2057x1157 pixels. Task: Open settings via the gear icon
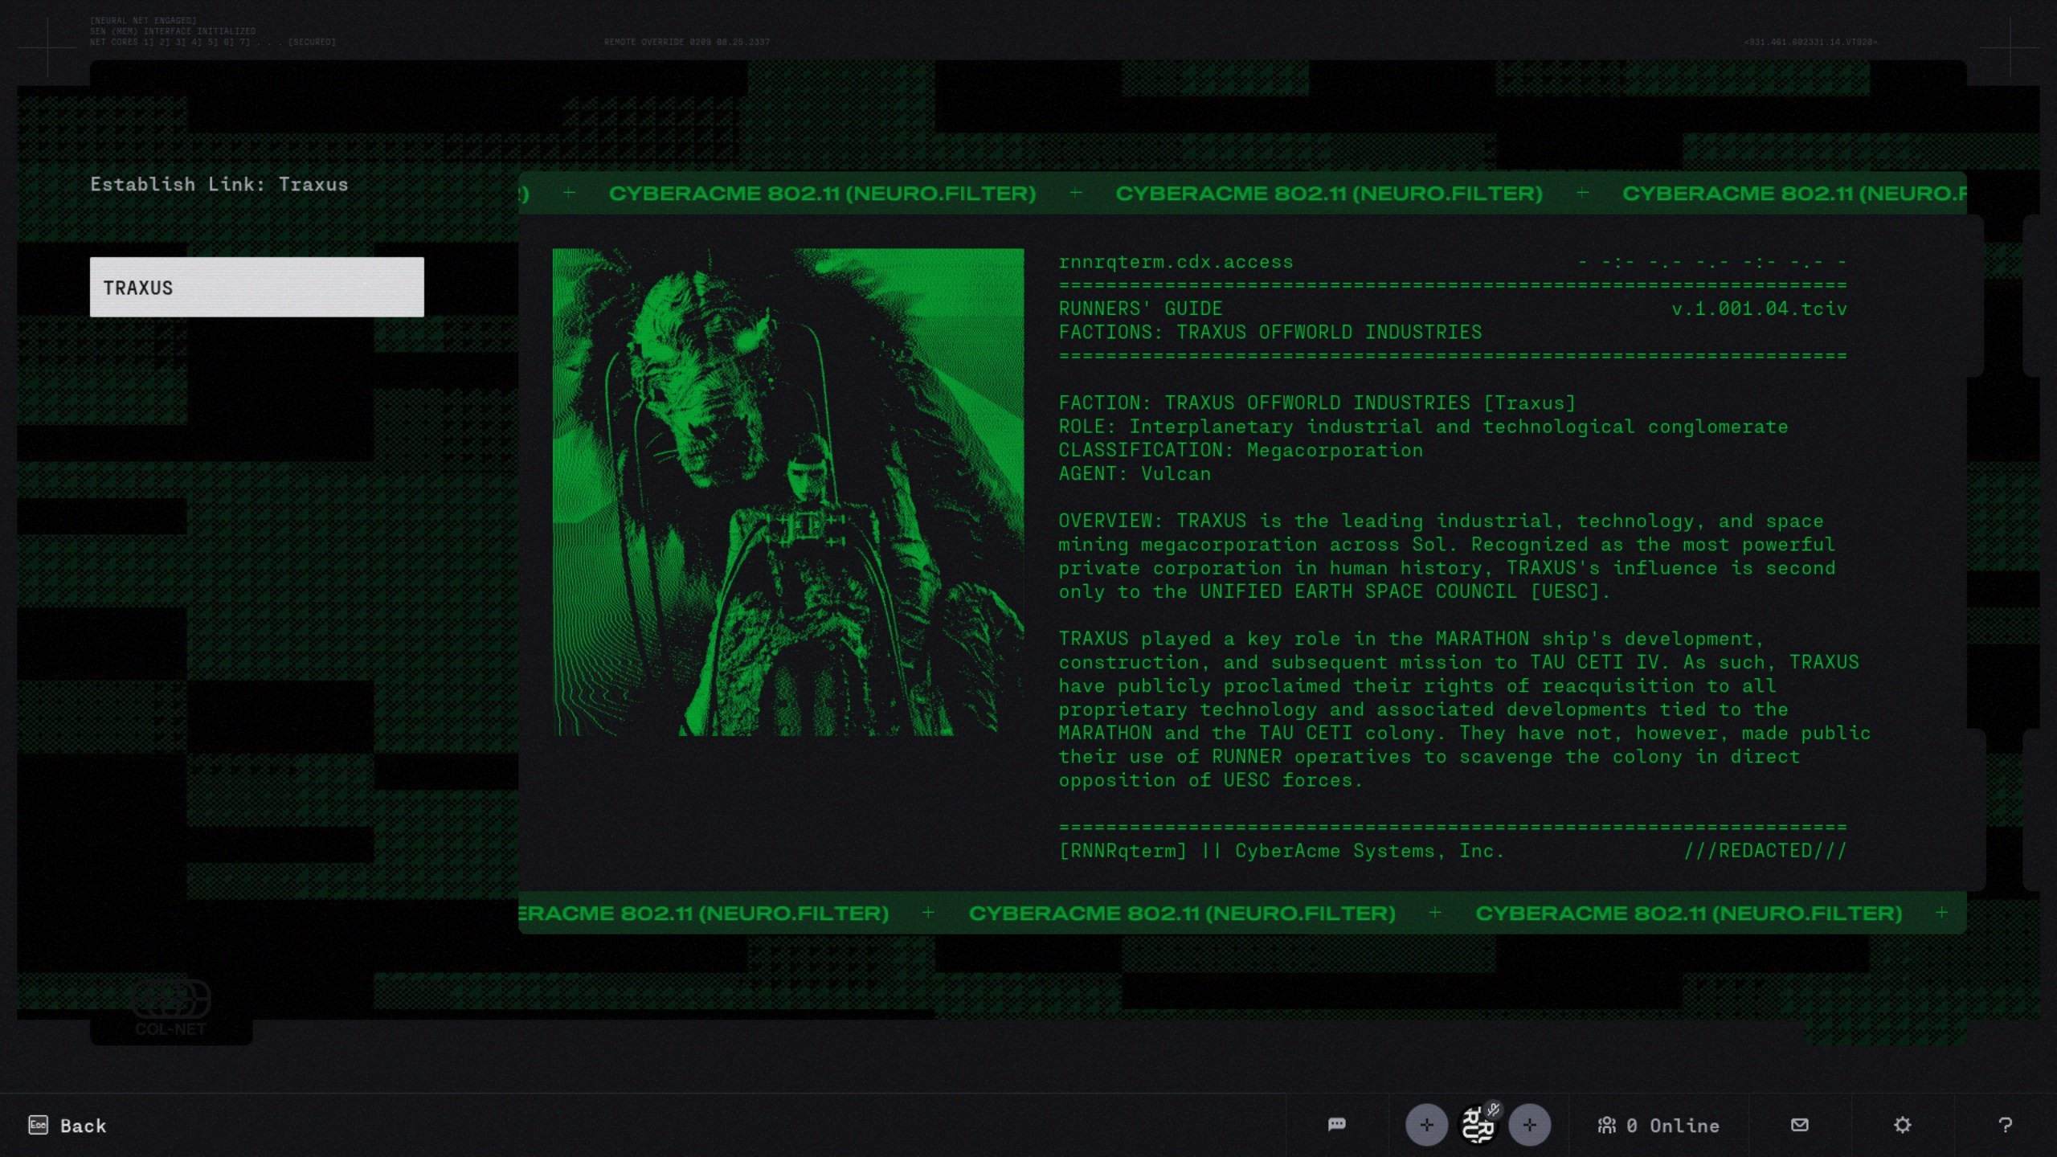[1902, 1125]
